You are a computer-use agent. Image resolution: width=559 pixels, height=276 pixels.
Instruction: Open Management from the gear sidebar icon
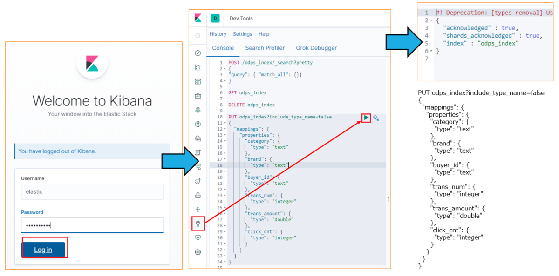coord(198,252)
